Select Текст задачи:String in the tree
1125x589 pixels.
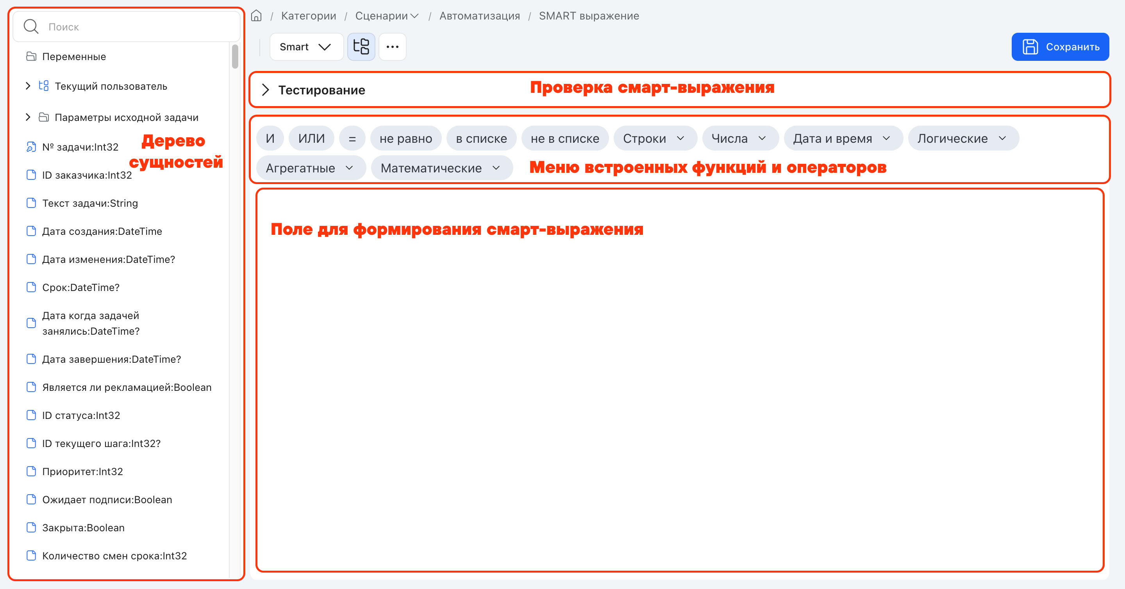90,203
